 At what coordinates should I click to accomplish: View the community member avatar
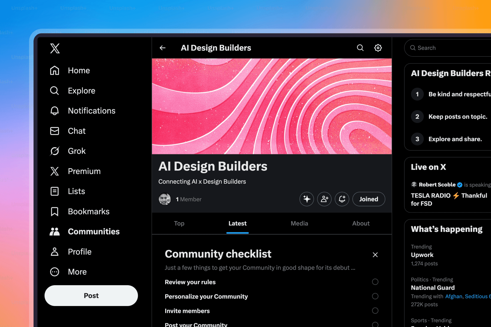pyautogui.click(x=164, y=199)
